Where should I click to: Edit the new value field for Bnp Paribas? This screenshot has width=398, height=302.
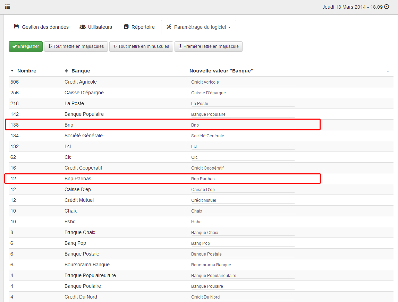243,179
